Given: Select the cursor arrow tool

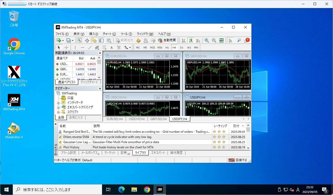Looking at the screenshot, I should [x=59, y=47].
